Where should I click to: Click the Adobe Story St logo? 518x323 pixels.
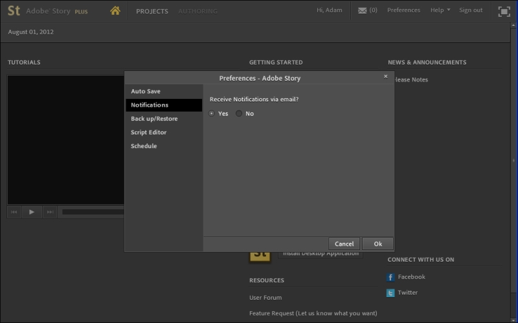point(14,10)
